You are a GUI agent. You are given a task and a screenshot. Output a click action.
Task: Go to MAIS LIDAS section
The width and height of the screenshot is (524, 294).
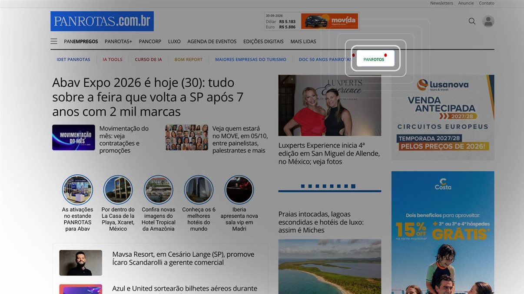[303, 42]
